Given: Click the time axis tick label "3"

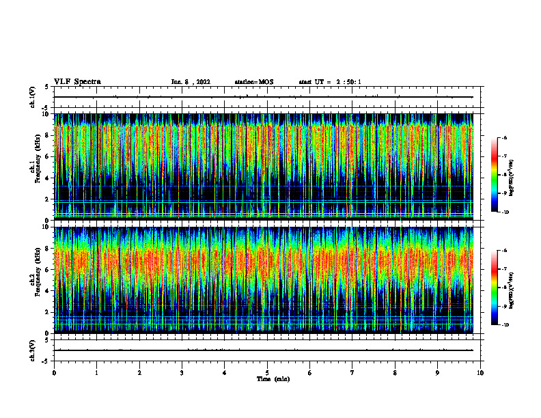Looking at the screenshot, I should 182,373.
